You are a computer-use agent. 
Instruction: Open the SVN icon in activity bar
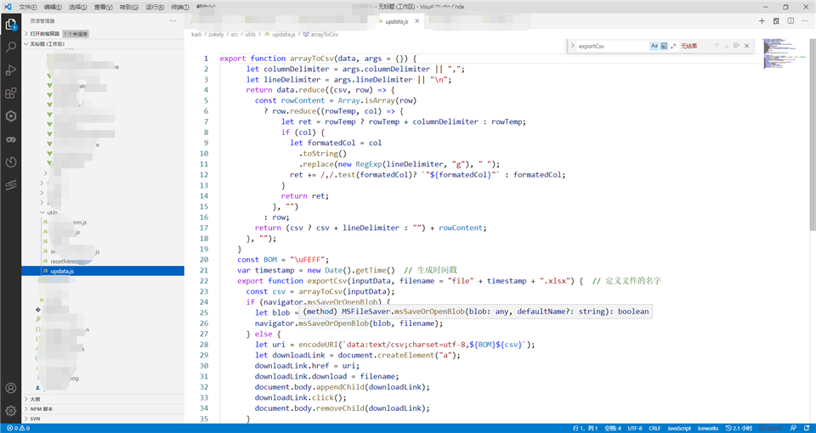(x=10, y=185)
